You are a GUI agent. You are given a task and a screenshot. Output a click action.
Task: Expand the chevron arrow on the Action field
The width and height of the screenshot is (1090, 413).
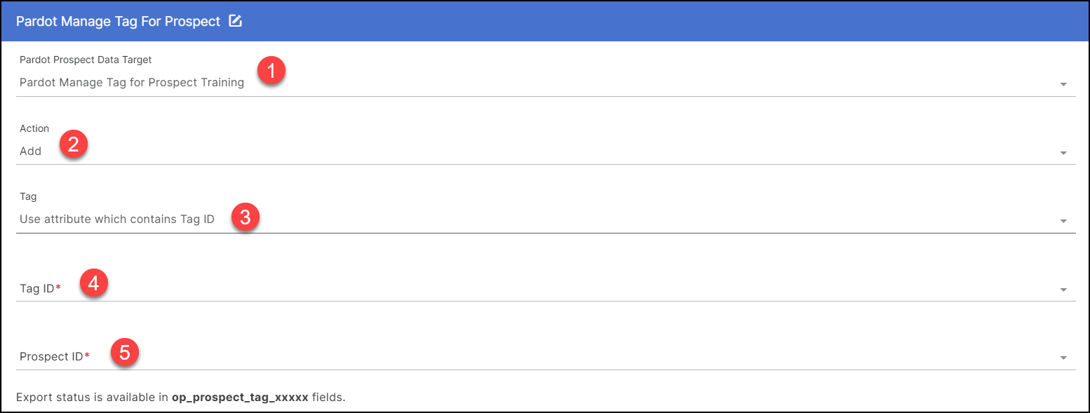1064,152
